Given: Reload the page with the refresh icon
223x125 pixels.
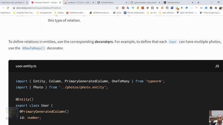Looking at the screenshot, I should point(8,8).
